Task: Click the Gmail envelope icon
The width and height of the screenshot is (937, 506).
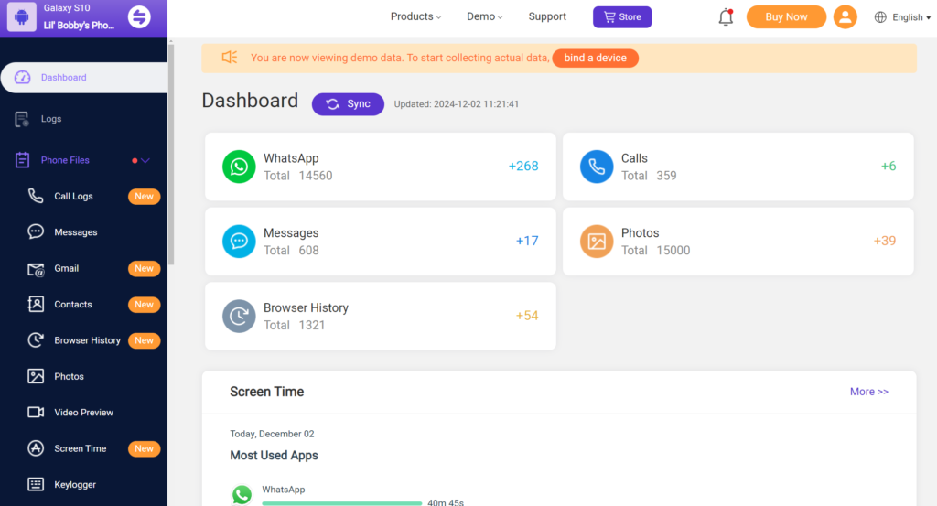Action: pyautogui.click(x=36, y=269)
